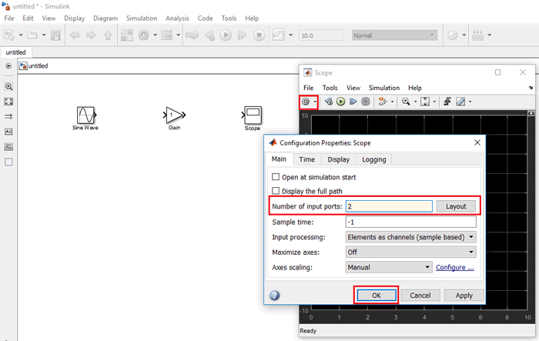
Task: Open Axes scaling dropdown
Action: (389, 267)
